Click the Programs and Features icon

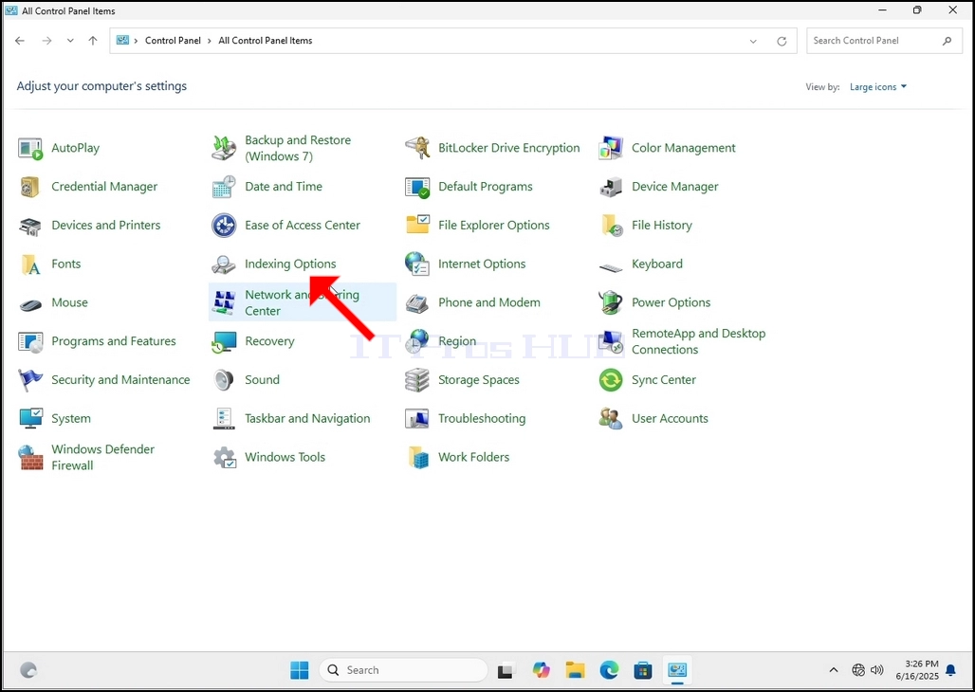(29, 341)
